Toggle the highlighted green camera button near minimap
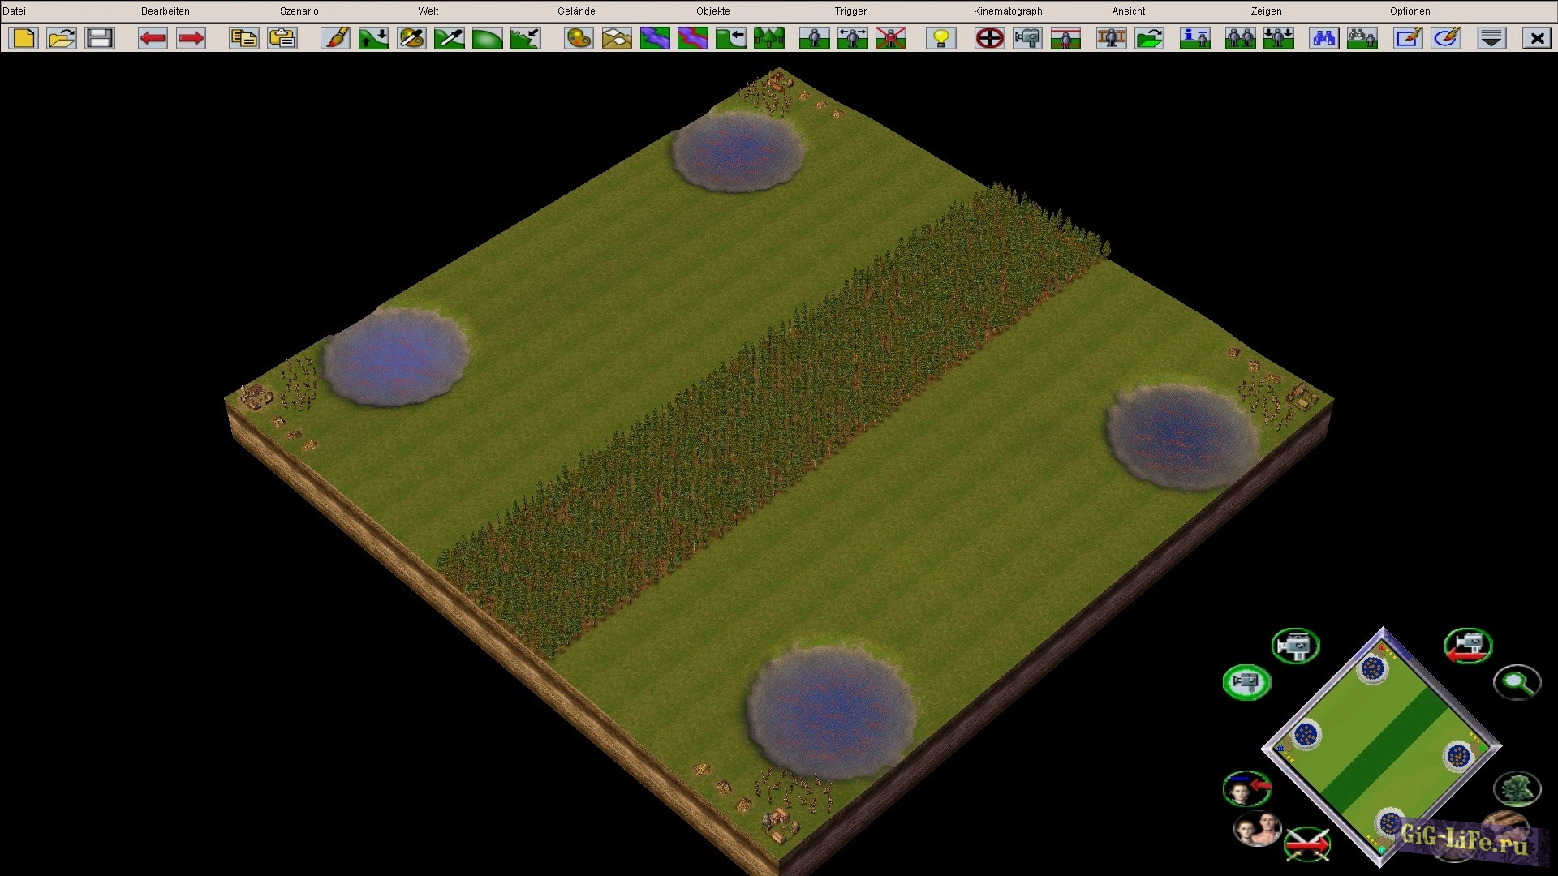Viewport: 1558px width, 876px height. 1246,681
